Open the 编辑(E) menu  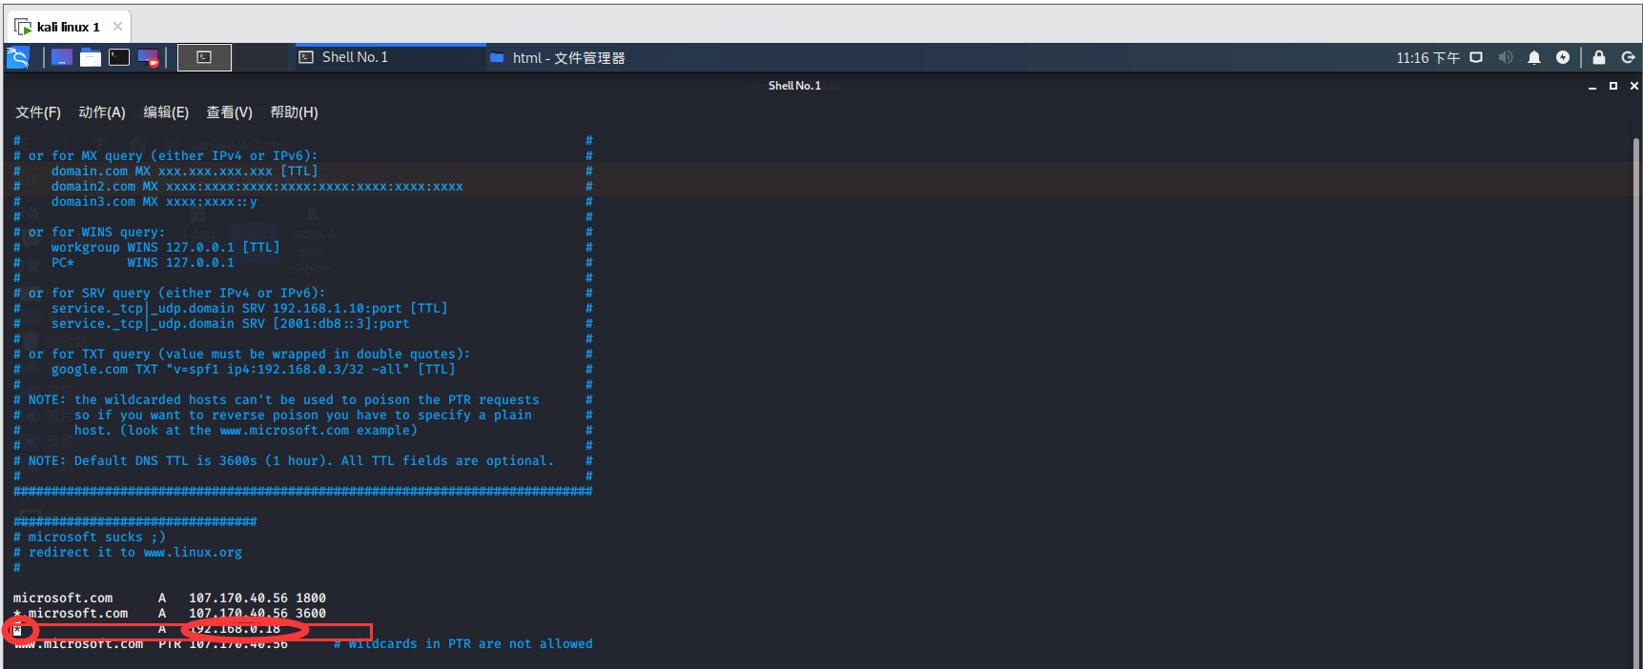click(166, 112)
